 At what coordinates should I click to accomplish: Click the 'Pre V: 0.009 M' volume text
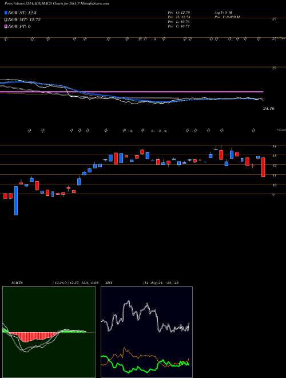pyautogui.click(x=227, y=17)
